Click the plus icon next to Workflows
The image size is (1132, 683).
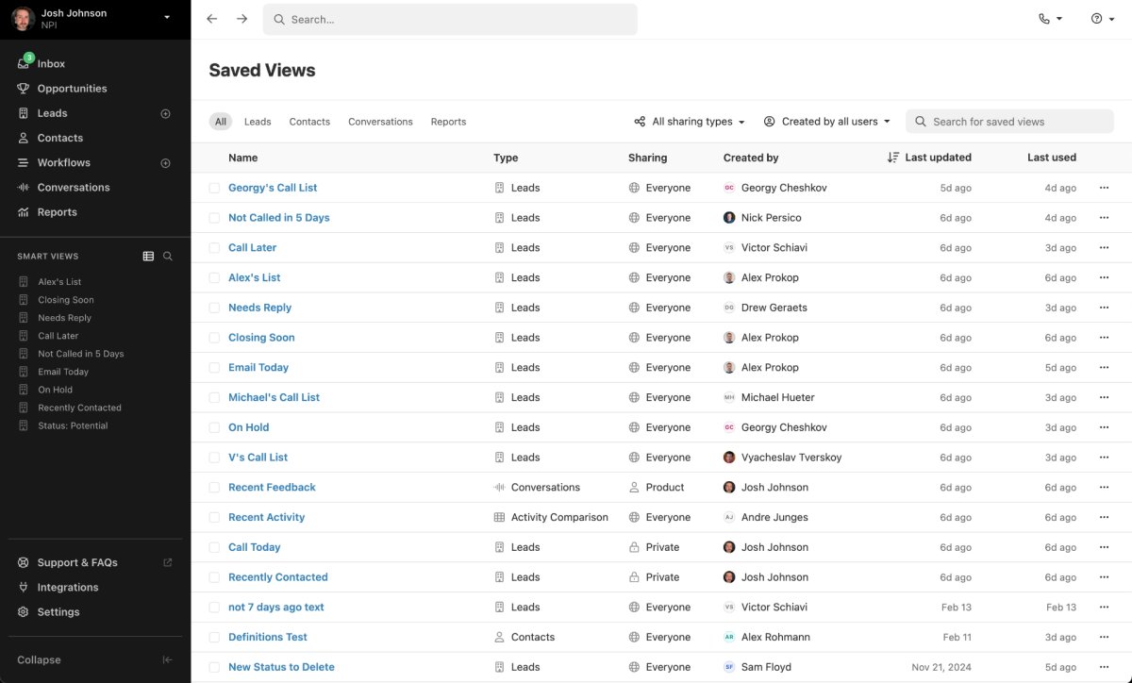coord(166,163)
